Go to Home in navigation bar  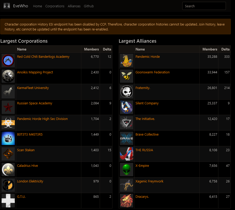(37, 6)
